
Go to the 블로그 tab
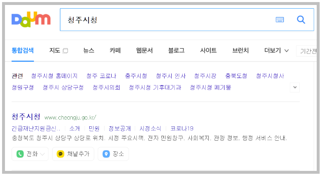point(176,50)
